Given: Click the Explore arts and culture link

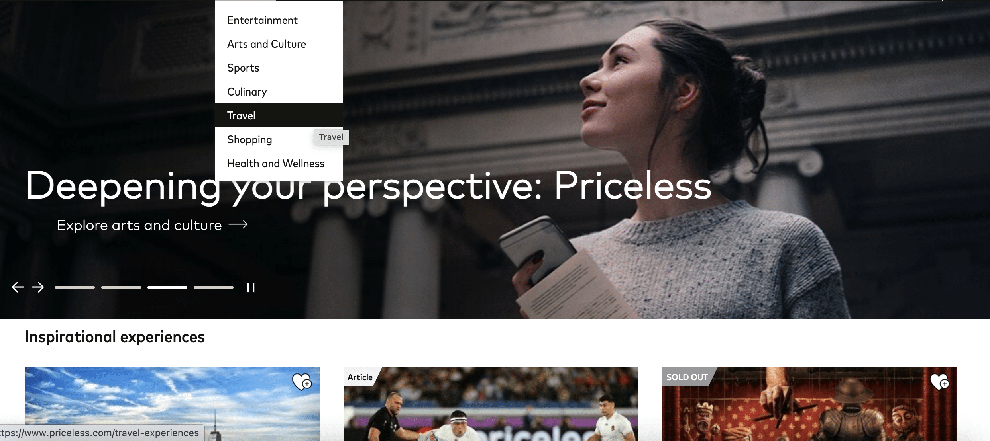Looking at the screenshot, I should (139, 225).
